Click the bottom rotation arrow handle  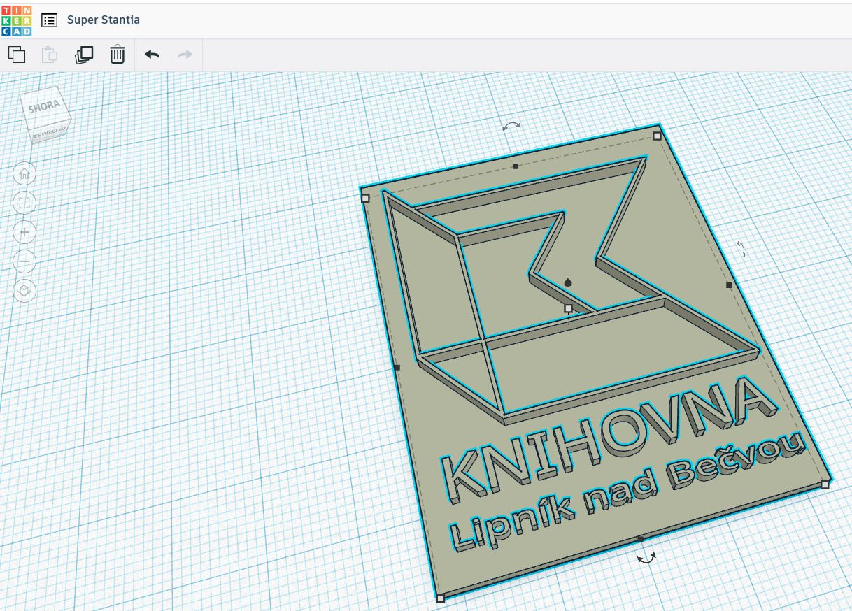(646, 557)
